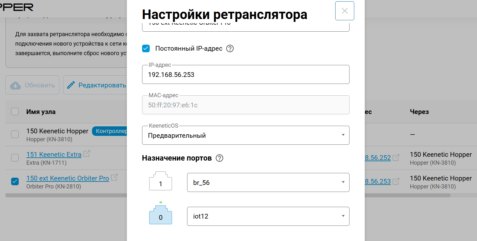Image resolution: width=477 pixels, height=241 pixels.
Task: Click the horizontal scrollbar under the table
Action: click(x=228, y=195)
